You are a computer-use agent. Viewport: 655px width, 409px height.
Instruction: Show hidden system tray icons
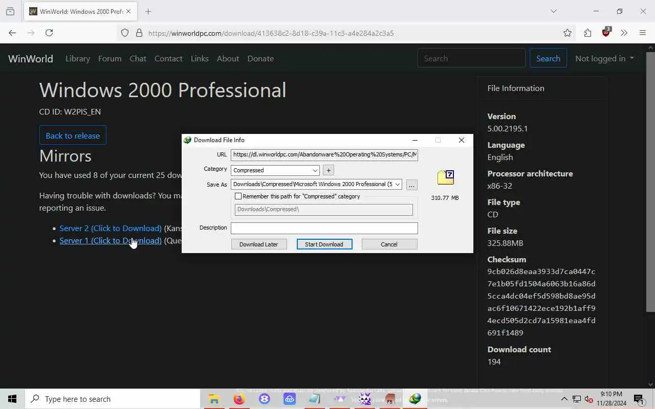point(564,399)
